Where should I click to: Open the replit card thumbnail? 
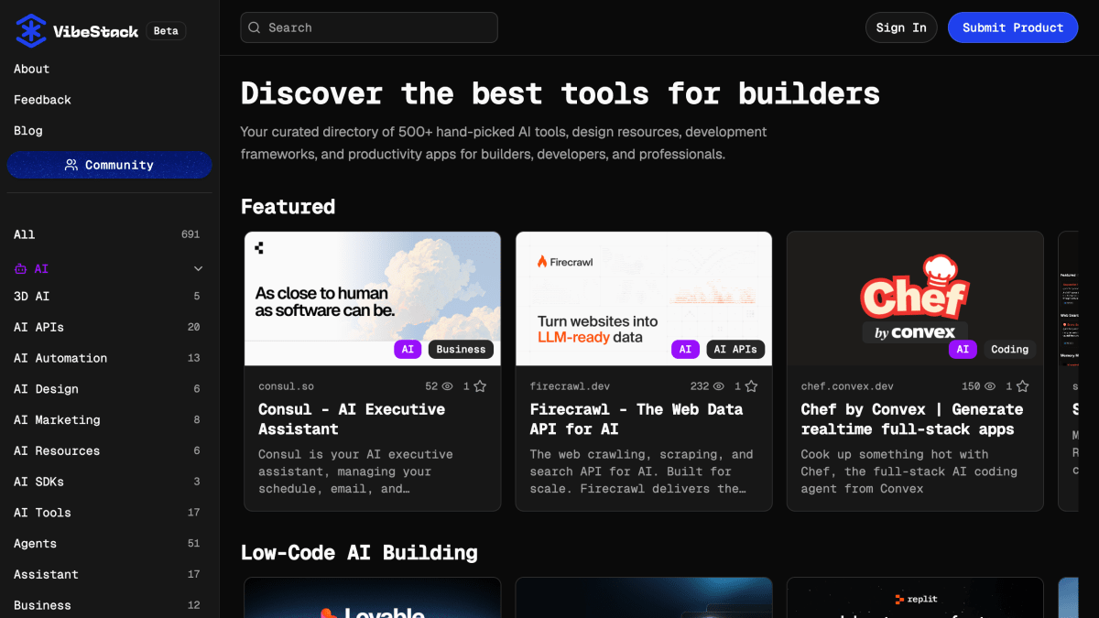(915, 598)
